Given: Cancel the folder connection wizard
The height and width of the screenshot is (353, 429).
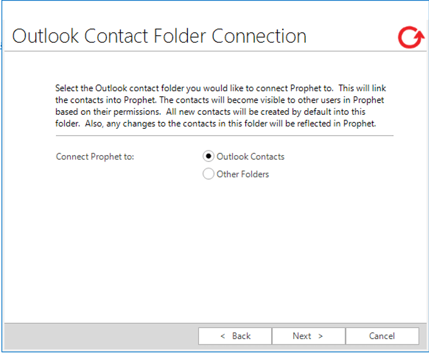Looking at the screenshot, I should click(x=382, y=336).
